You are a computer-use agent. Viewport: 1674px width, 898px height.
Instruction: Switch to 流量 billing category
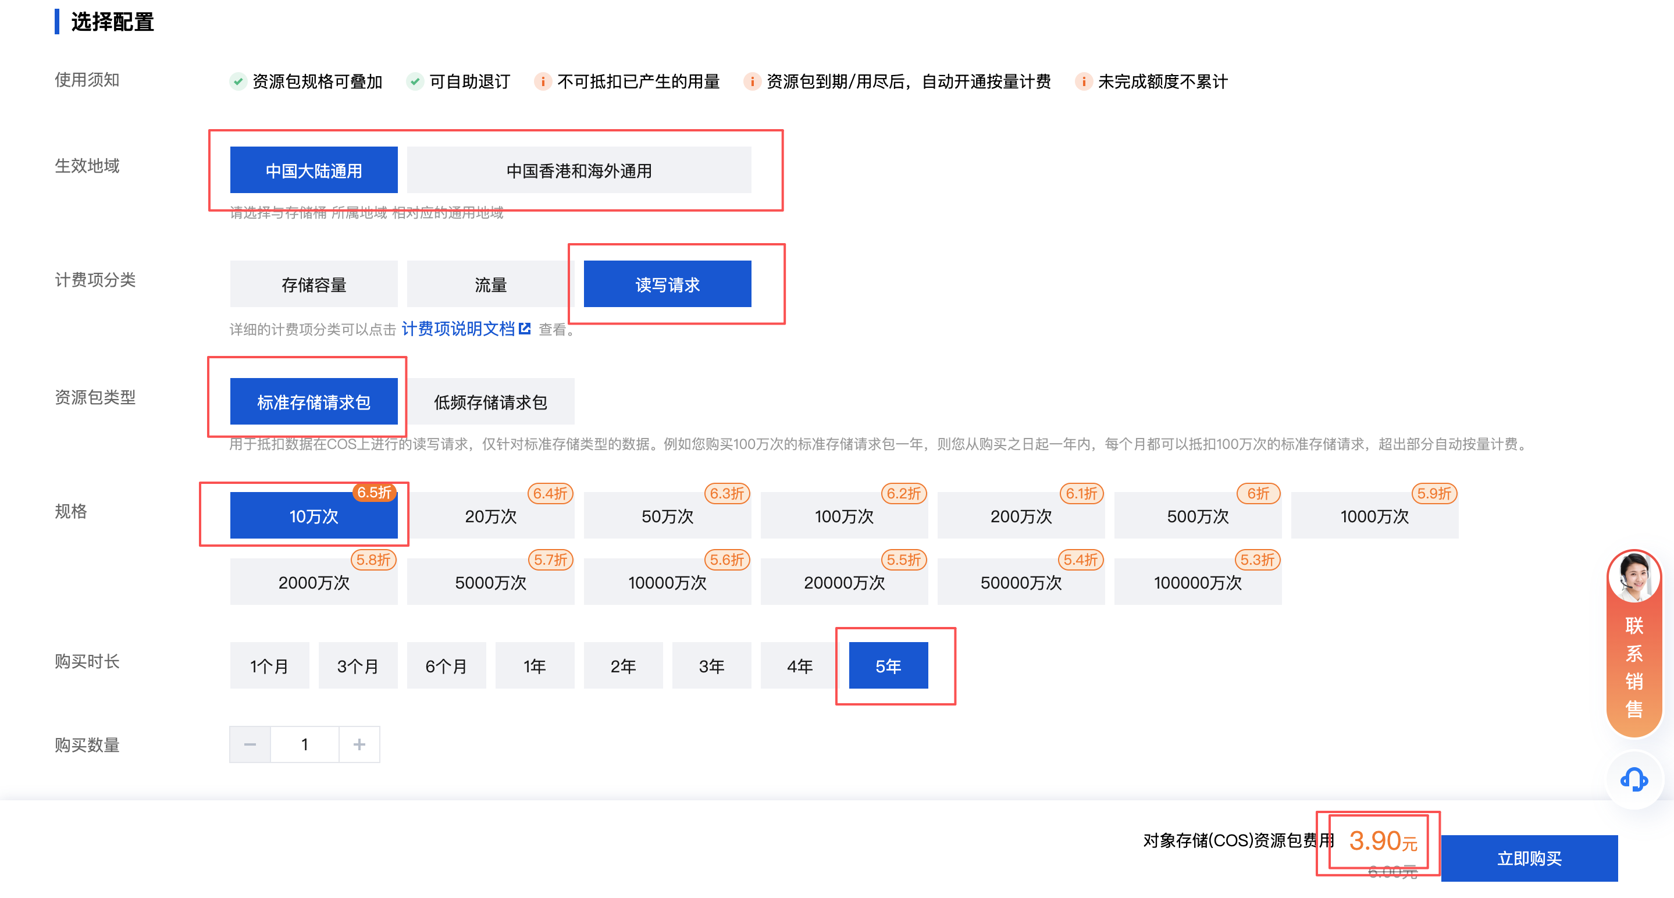490,284
